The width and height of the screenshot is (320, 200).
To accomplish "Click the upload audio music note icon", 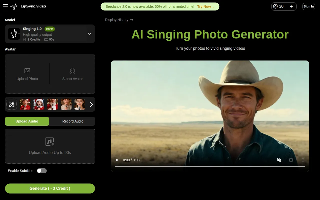I will click(x=50, y=142).
